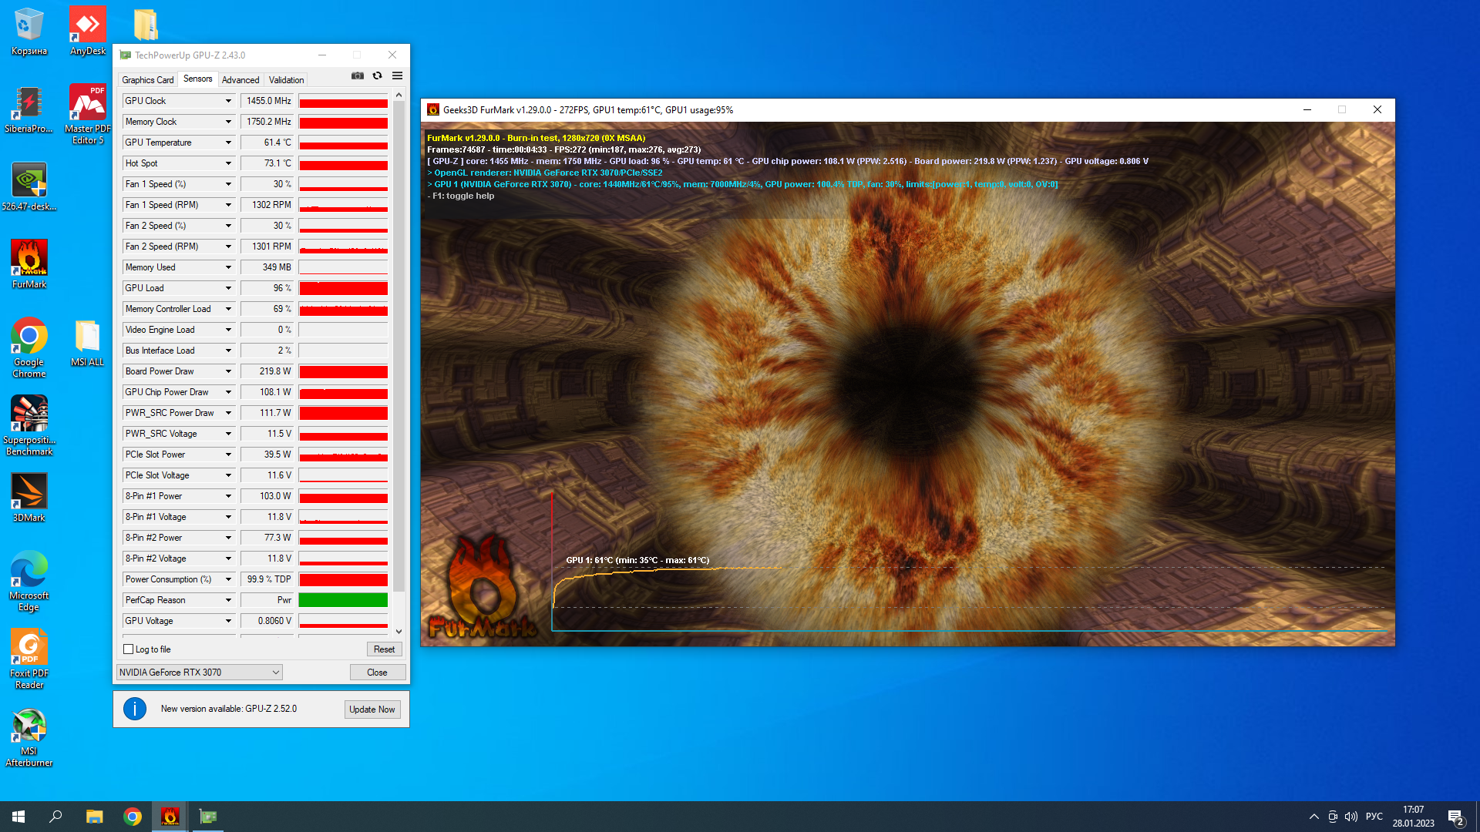
Task: Click the FurMark taskbar icon
Action: [x=170, y=817]
